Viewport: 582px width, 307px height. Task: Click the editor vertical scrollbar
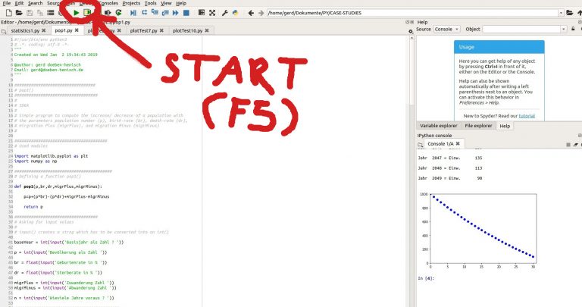click(411, 171)
